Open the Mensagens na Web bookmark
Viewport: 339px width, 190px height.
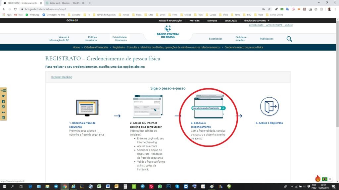[54, 15]
